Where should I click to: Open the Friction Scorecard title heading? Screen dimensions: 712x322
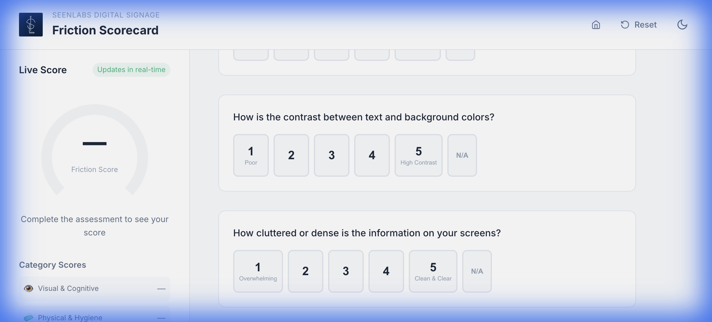tap(105, 30)
